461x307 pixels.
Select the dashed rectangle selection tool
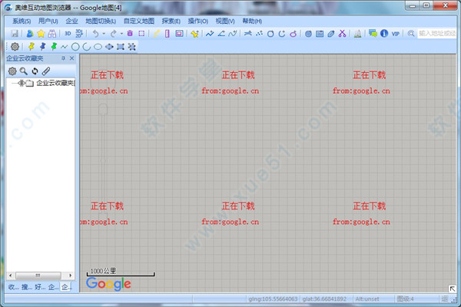point(141,34)
